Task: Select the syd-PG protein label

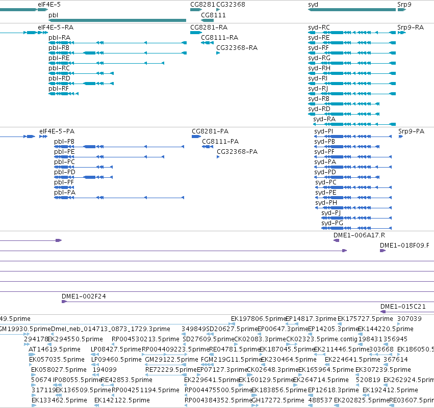Action: coord(332,223)
